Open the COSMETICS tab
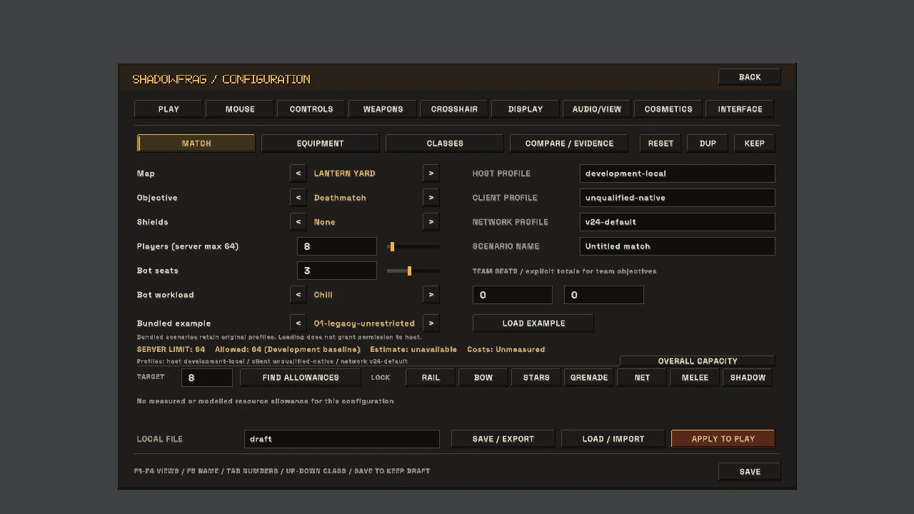This screenshot has height=514, width=914. point(668,109)
